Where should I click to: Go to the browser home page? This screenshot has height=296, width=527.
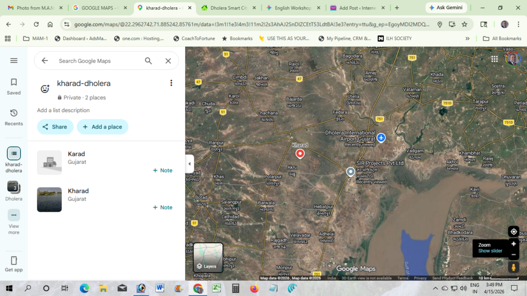tap(50, 24)
